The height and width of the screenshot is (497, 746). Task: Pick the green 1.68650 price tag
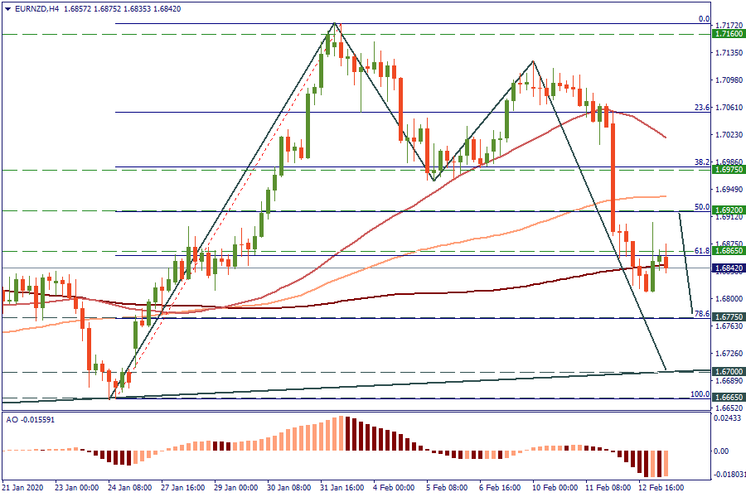tap(729, 250)
